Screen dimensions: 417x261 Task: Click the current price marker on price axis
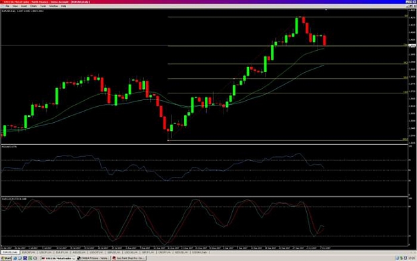click(412, 46)
